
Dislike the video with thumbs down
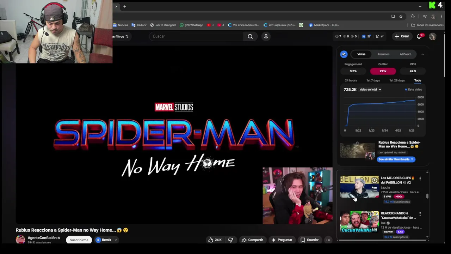point(231,240)
